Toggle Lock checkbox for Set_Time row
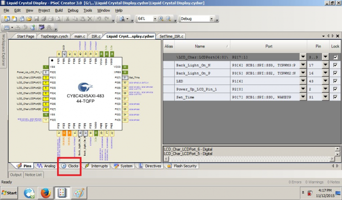342x200 pixels. tap(336, 97)
